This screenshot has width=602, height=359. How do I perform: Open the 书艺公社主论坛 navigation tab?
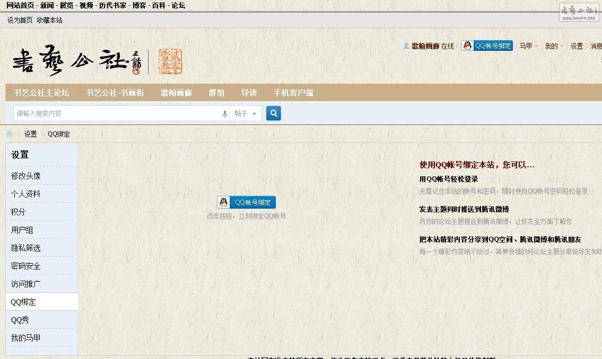click(x=41, y=93)
